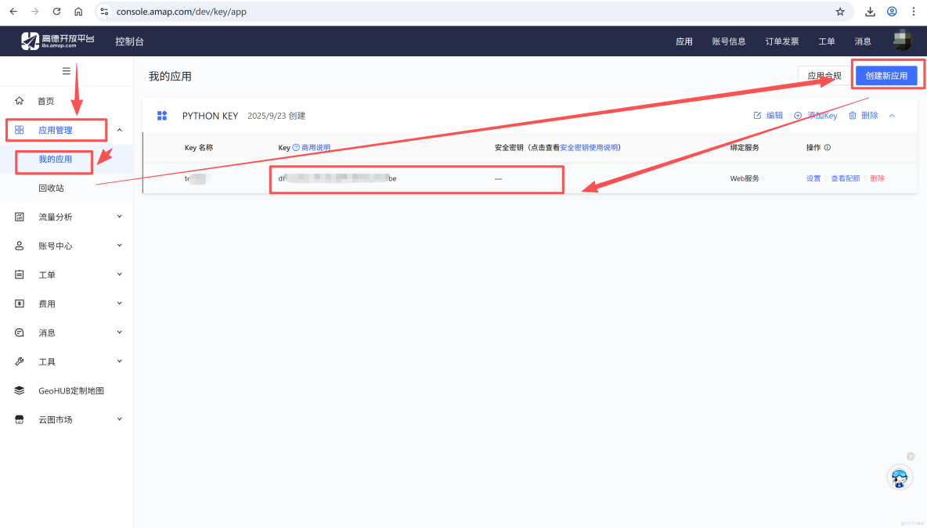
Task: Click the 编辑 edit pencil icon
Action: pos(756,115)
